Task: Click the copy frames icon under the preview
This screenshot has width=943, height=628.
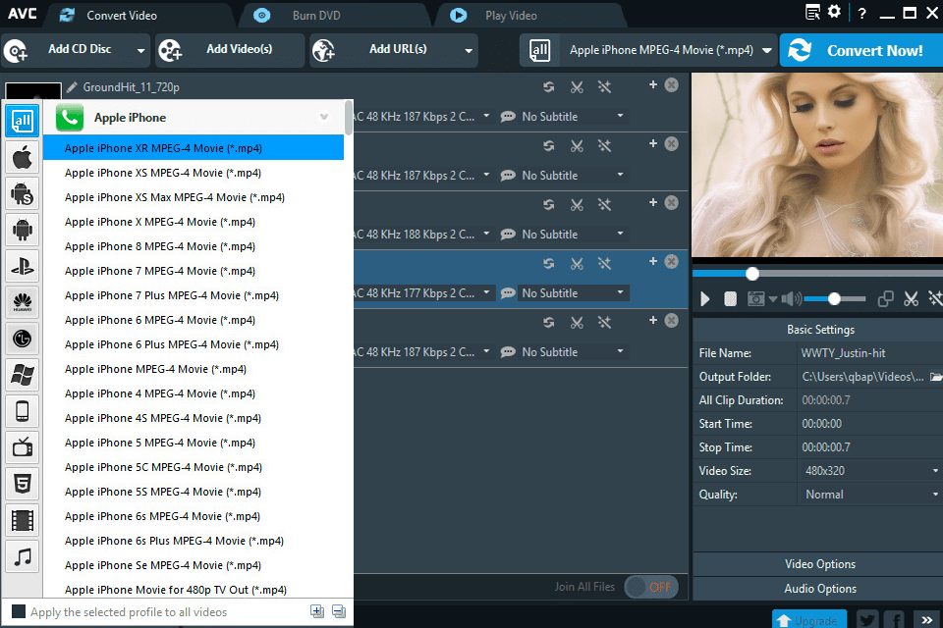Action: click(x=885, y=298)
